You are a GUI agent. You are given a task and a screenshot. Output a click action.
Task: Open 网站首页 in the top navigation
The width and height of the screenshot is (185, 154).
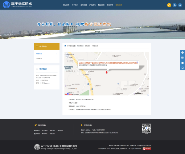(66, 5)
